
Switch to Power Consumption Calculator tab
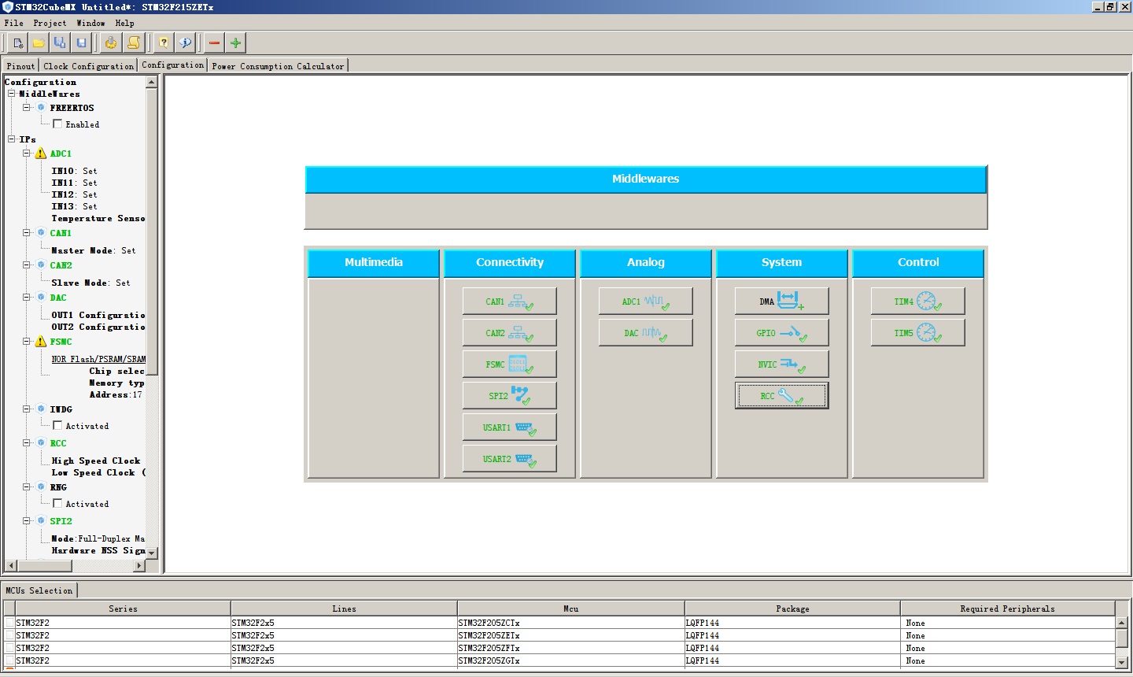[x=278, y=66]
